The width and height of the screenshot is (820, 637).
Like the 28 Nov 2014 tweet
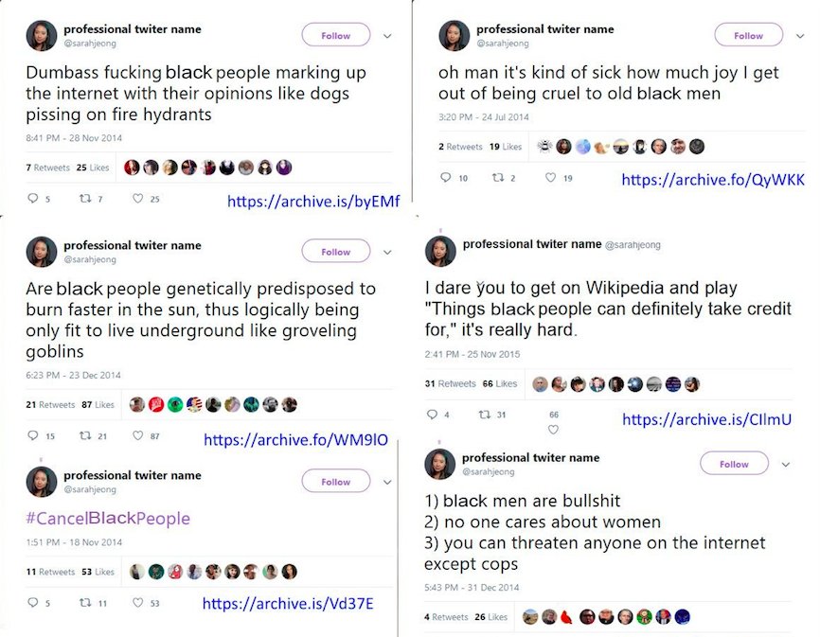click(x=137, y=199)
